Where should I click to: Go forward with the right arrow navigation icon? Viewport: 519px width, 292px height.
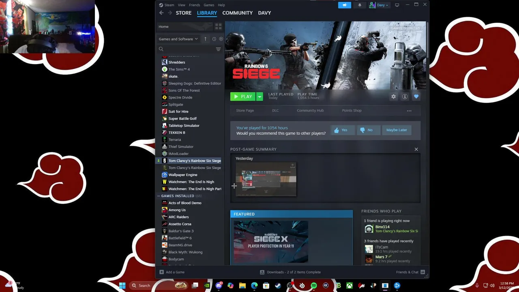[x=170, y=13]
